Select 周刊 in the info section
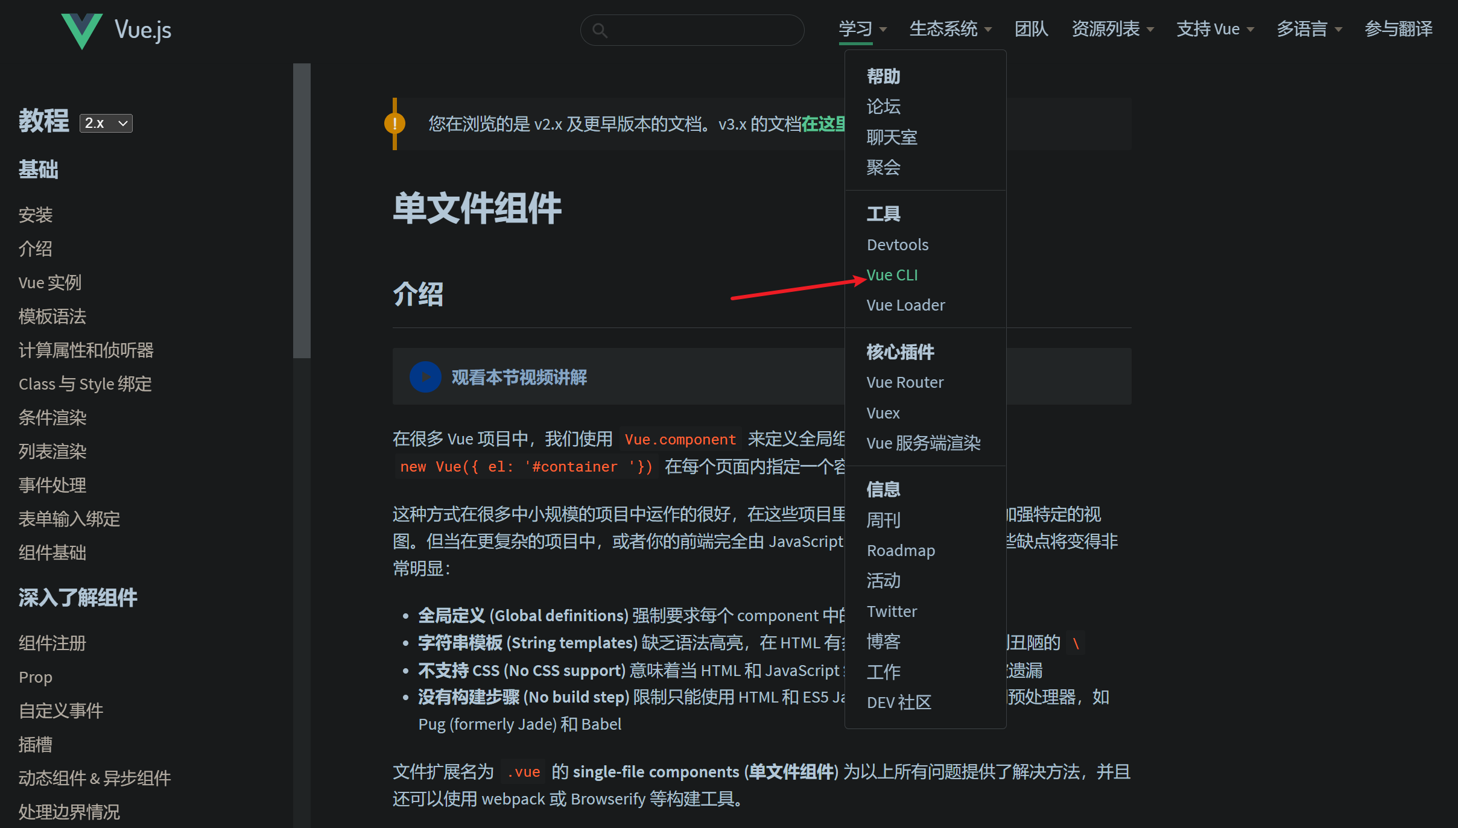 click(x=883, y=520)
